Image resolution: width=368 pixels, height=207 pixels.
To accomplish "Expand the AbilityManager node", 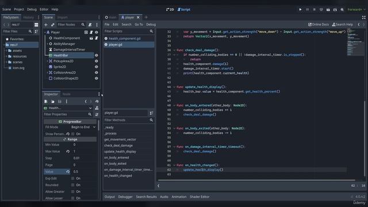I will pyautogui.click(x=47, y=44).
